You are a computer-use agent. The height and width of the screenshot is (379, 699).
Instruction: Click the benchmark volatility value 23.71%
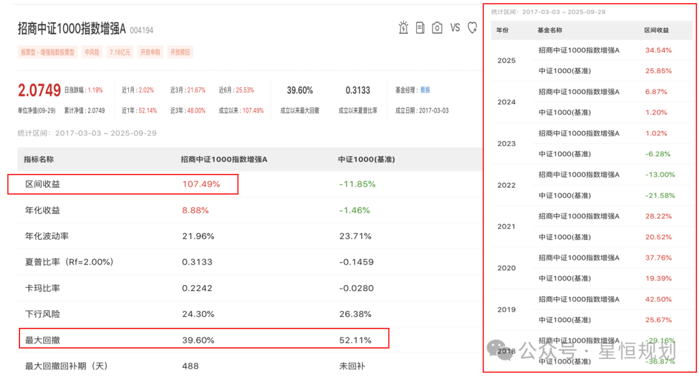pyautogui.click(x=355, y=236)
